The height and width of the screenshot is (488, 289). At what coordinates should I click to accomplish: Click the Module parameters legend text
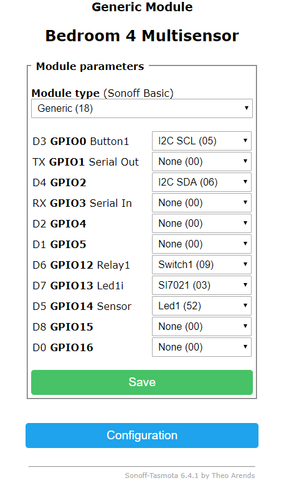pyautogui.click(x=90, y=66)
